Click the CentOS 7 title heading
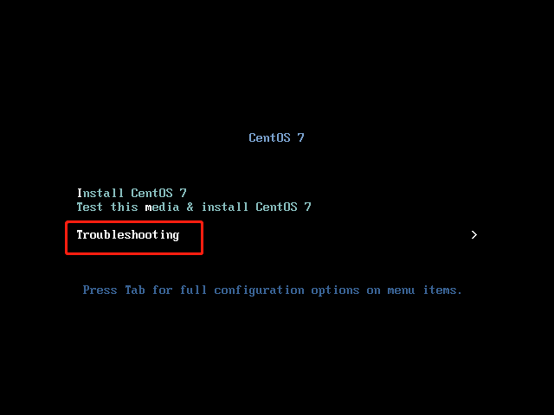 276,137
